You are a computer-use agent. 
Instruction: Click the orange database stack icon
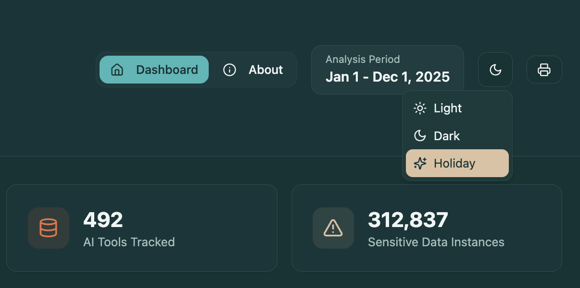48,228
